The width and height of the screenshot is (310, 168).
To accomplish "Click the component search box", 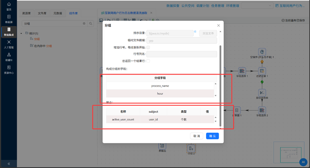I will click(x=54, y=24).
